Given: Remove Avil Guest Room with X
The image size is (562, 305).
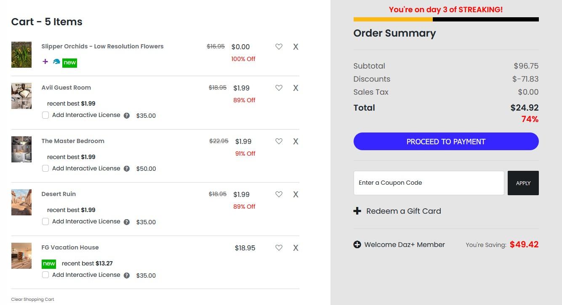Looking at the screenshot, I should 296,88.
